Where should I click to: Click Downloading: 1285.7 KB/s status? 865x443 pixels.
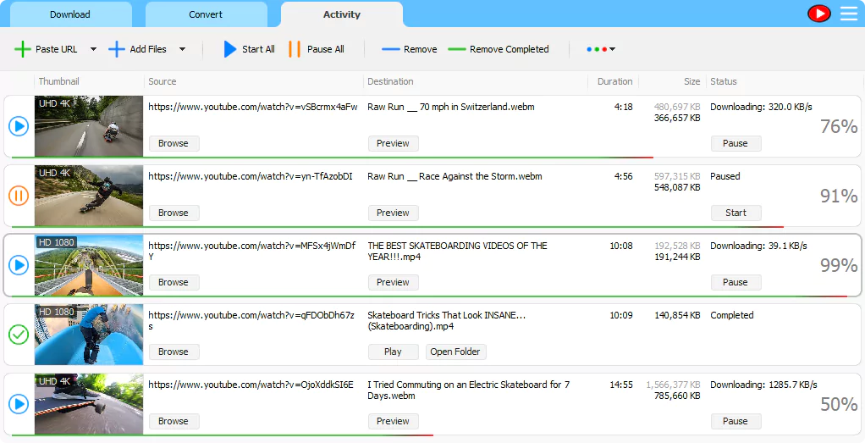(x=764, y=385)
